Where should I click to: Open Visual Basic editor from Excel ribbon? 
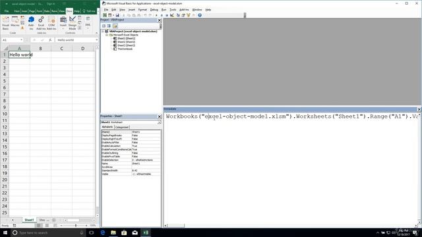pos(5,22)
